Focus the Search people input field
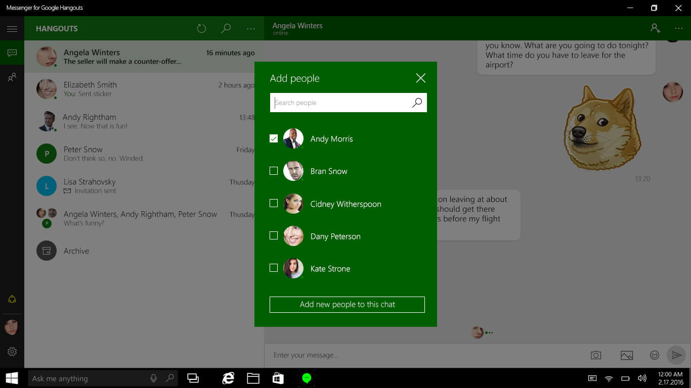The width and height of the screenshot is (691, 388). pyautogui.click(x=349, y=103)
